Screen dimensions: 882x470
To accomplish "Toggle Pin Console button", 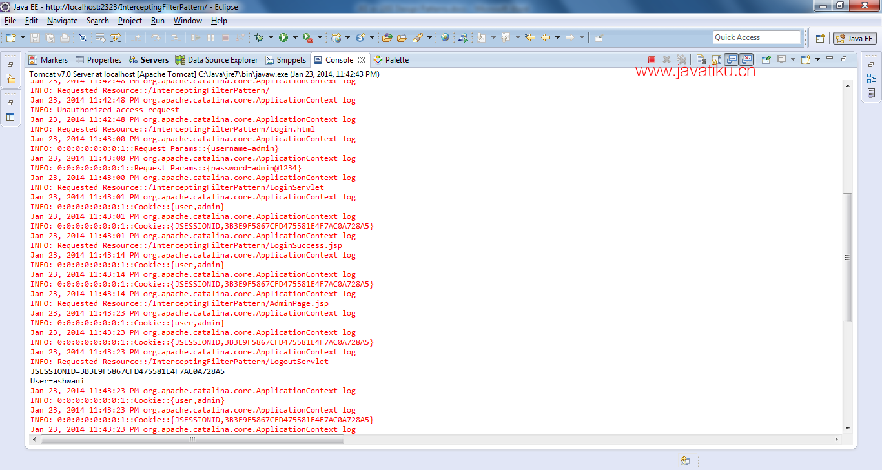I will tap(766, 59).
